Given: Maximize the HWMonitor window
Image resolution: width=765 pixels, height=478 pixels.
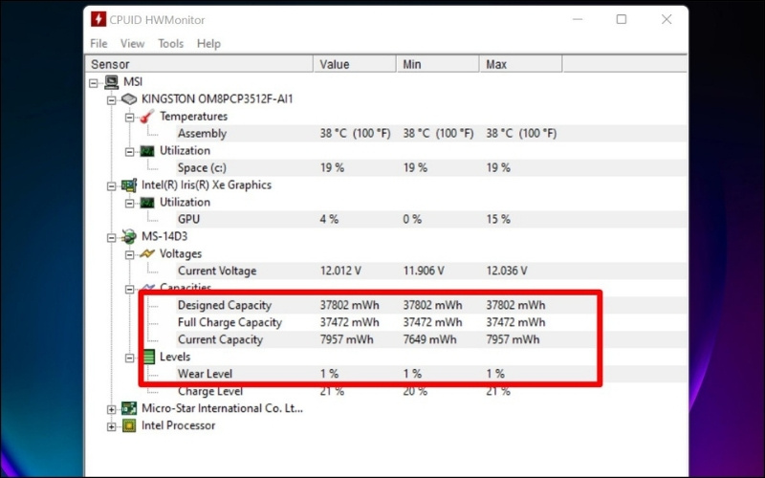Looking at the screenshot, I should [x=621, y=19].
